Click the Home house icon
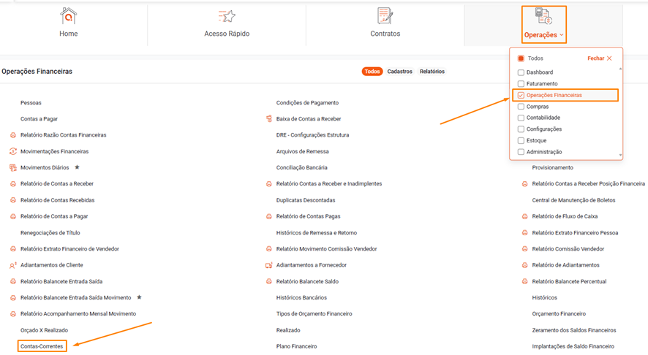Image resolution: width=648 pixels, height=355 pixels. [x=68, y=16]
